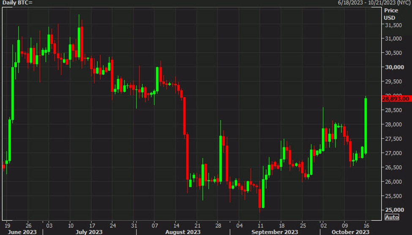Click the August 2023 month label
This screenshot has width=412, height=235.
pos(183,232)
